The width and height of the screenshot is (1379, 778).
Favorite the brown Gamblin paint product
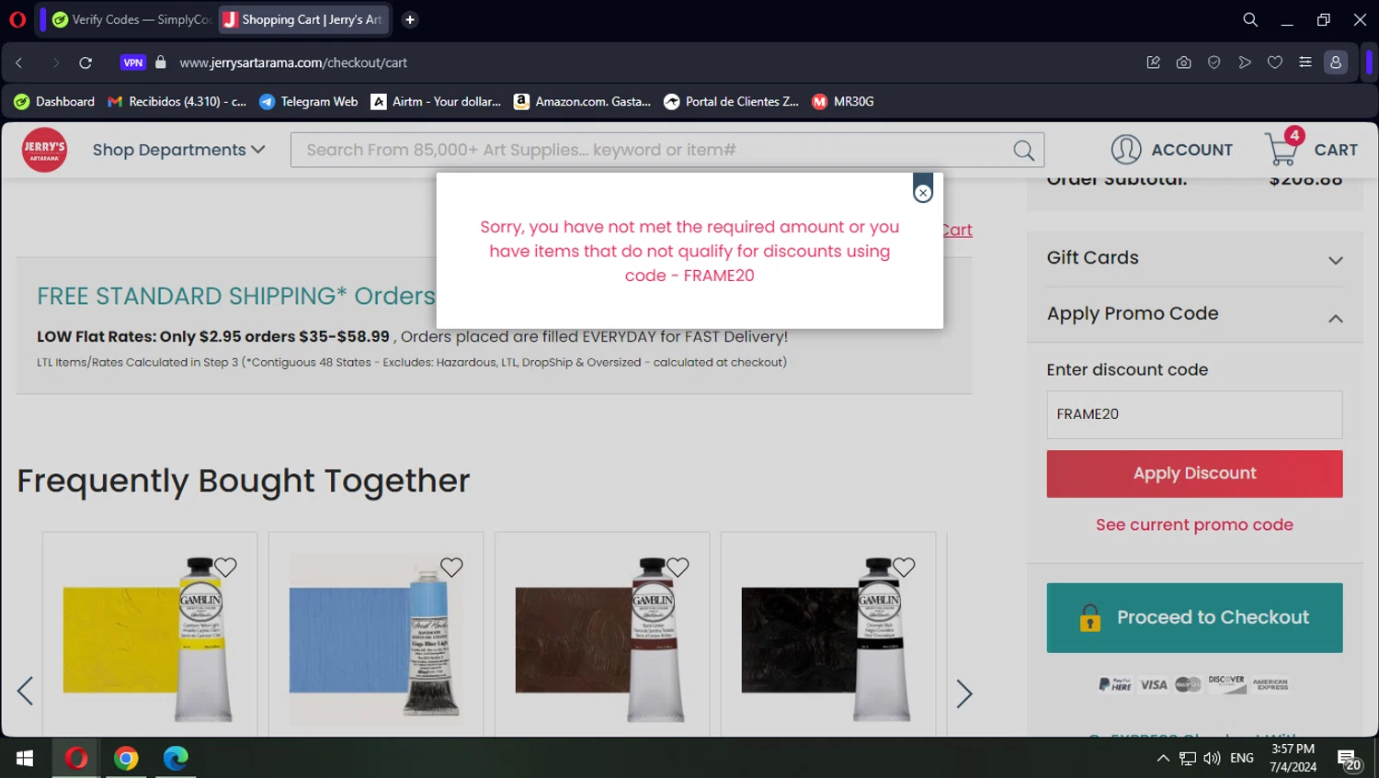pyautogui.click(x=678, y=568)
